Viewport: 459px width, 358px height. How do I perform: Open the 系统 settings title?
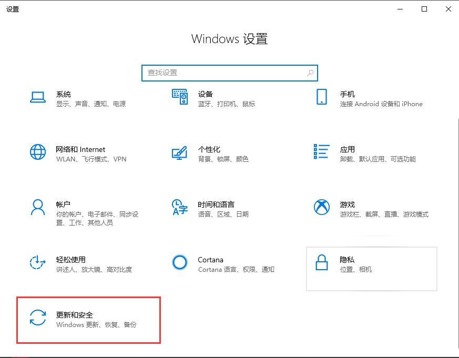(64, 94)
